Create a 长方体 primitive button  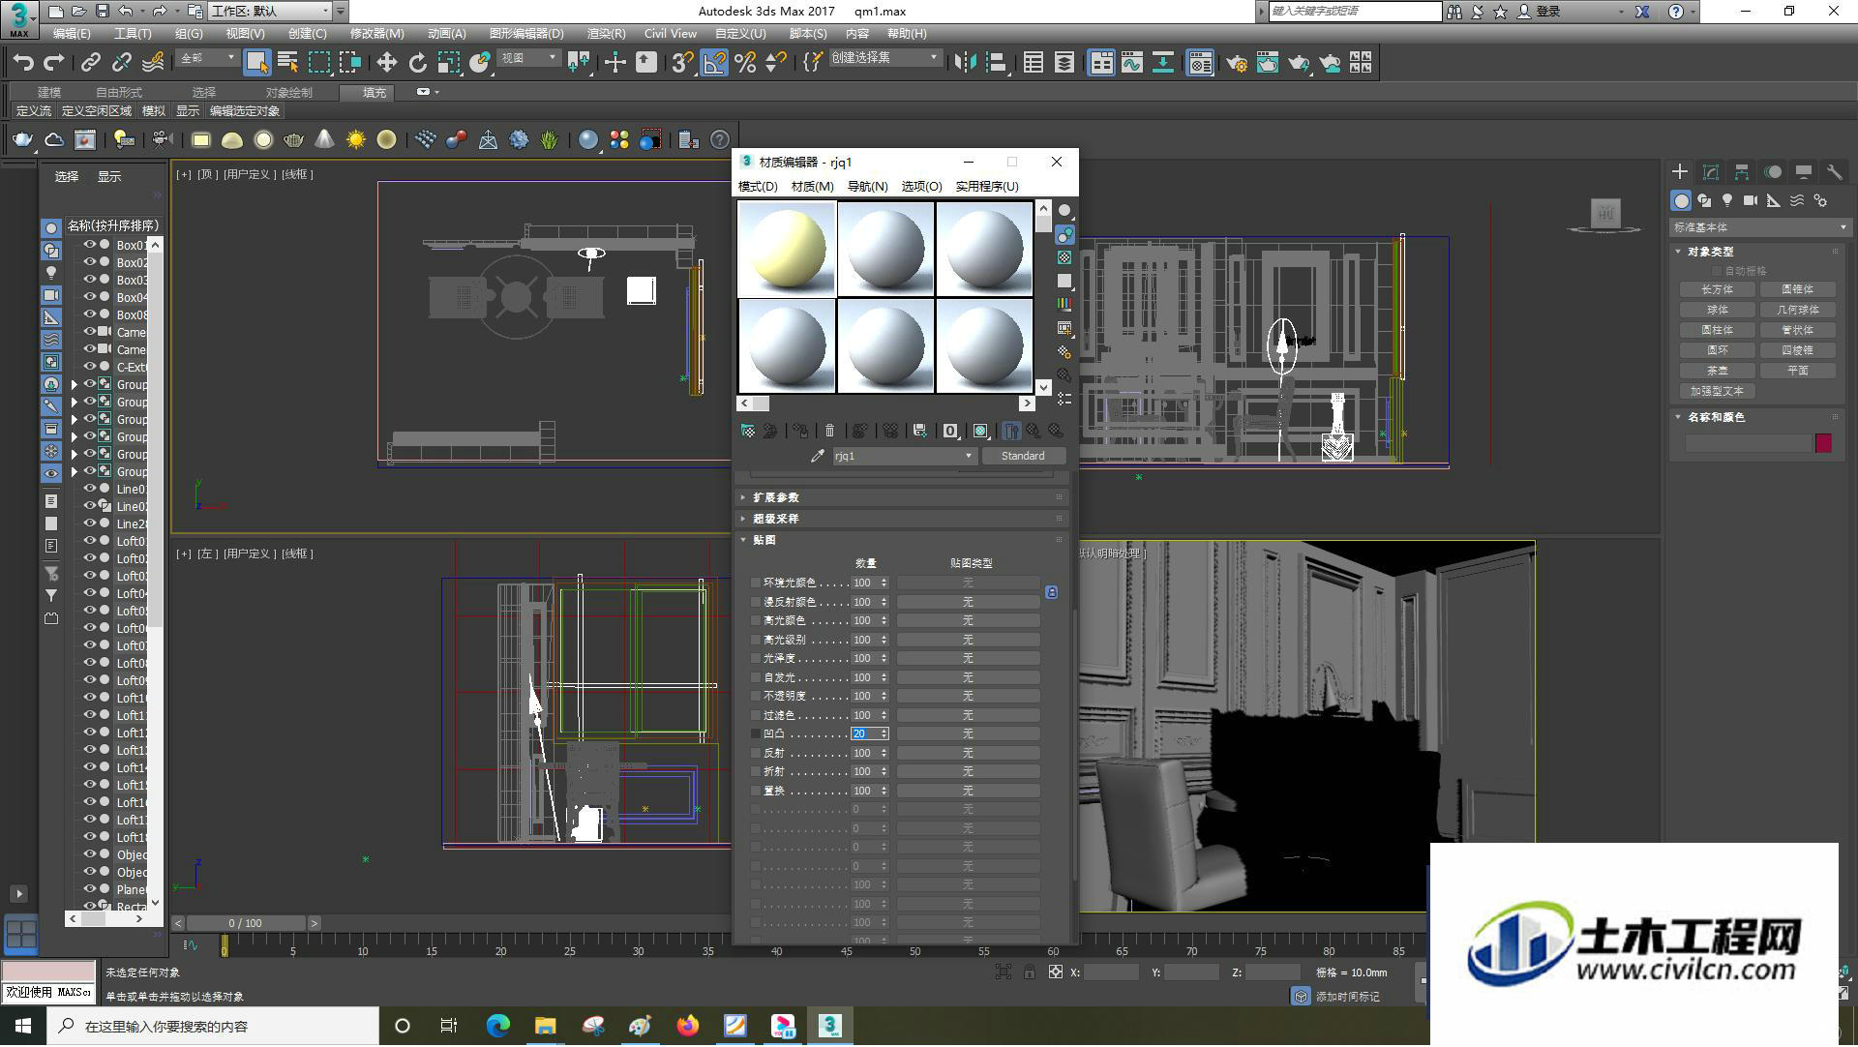(1717, 289)
